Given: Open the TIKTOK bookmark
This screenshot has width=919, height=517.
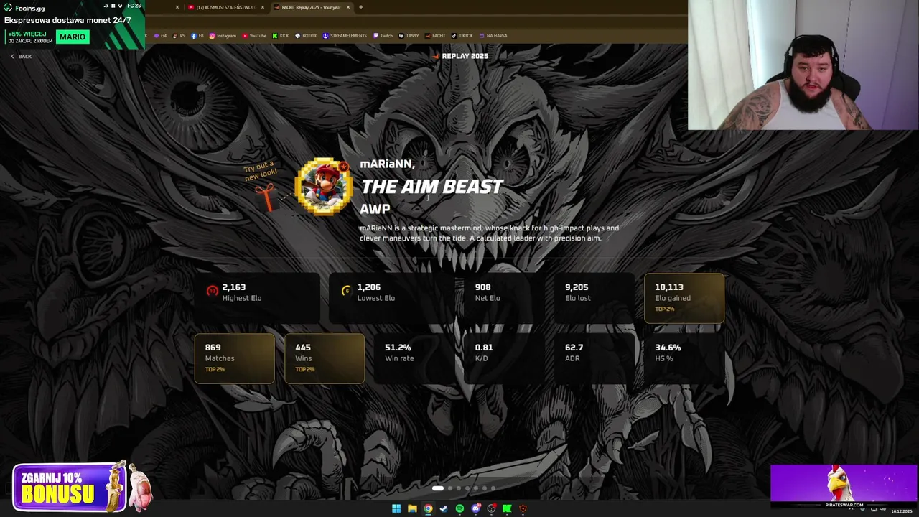Looking at the screenshot, I should (x=462, y=36).
